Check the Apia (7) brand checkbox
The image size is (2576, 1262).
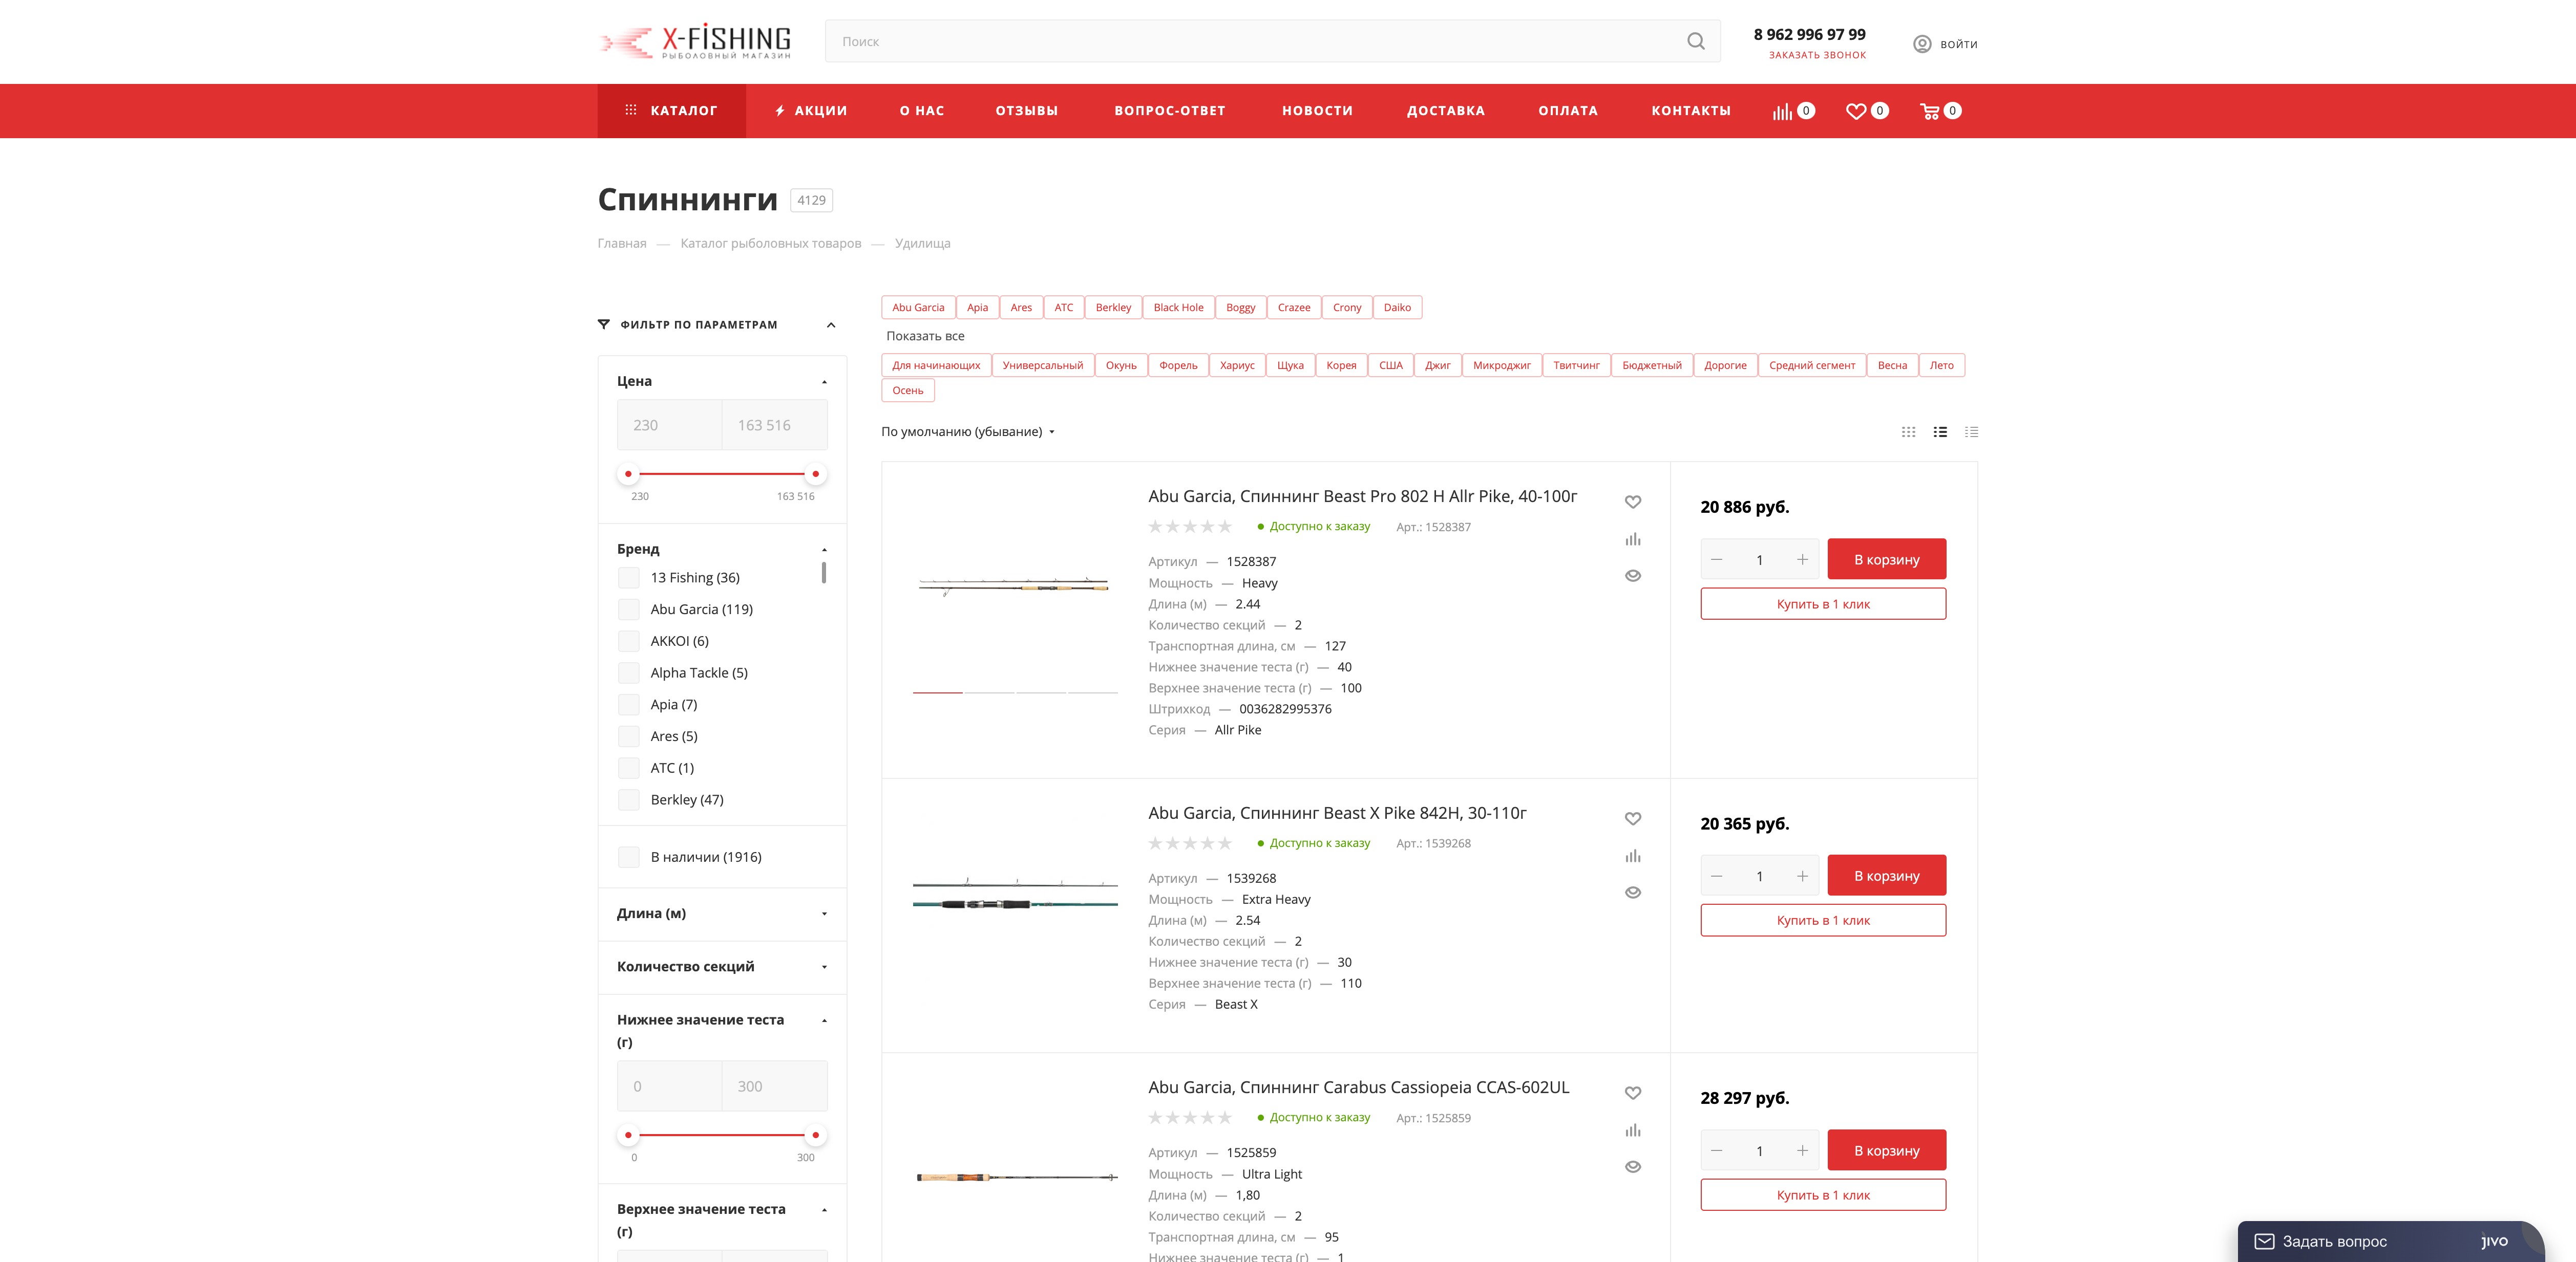pos(628,705)
